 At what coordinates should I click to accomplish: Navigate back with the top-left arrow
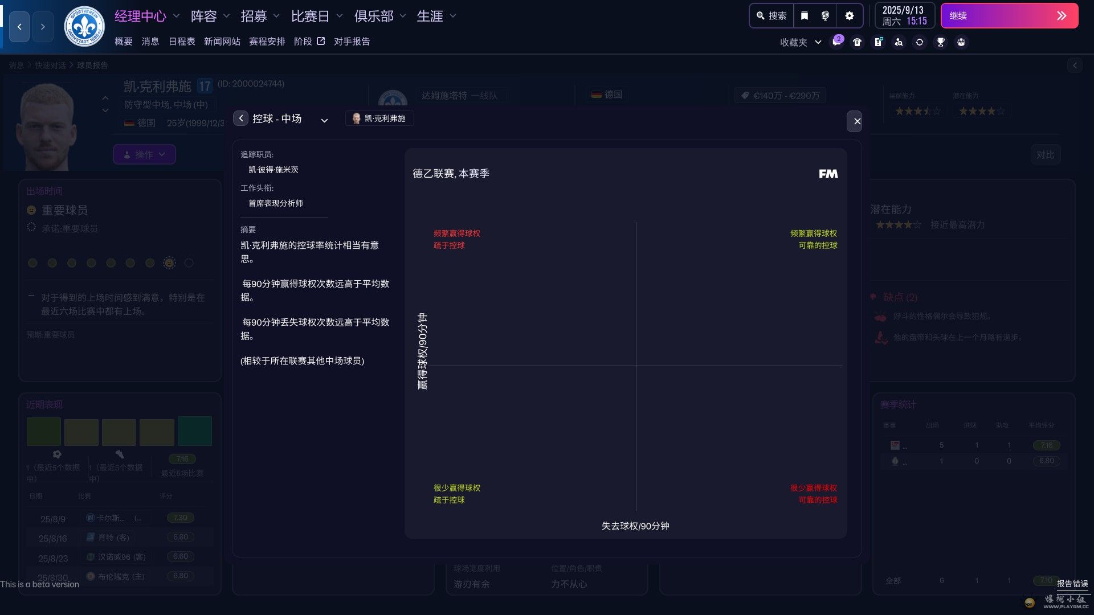[19, 27]
